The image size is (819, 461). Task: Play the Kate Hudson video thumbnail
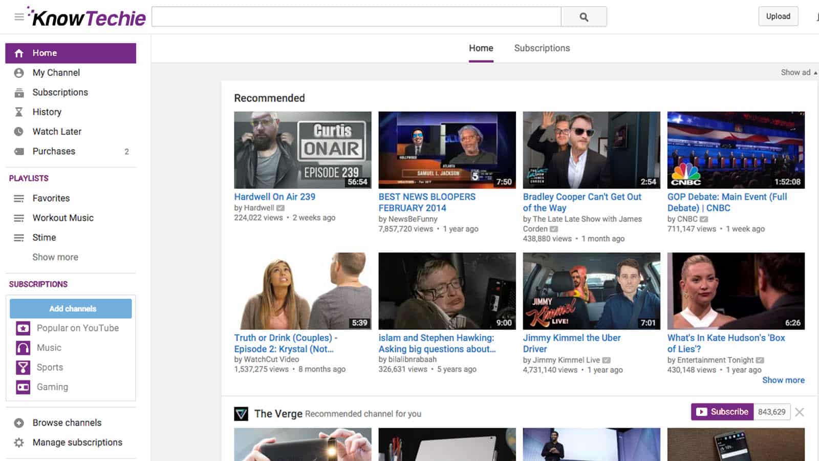pyautogui.click(x=736, y=291)
